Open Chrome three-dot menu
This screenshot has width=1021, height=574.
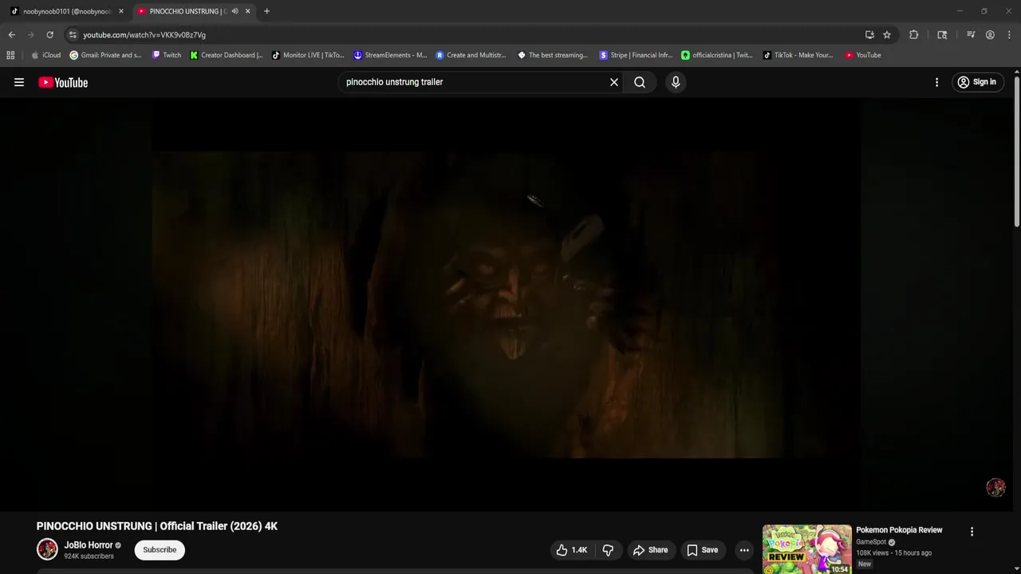pos(1010,35)
